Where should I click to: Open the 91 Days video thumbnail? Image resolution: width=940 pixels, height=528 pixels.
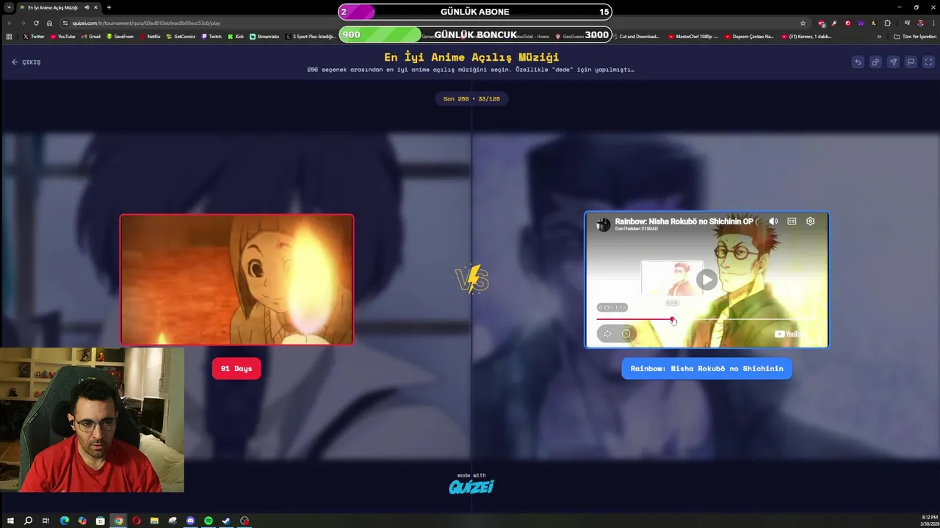point(236,279)
